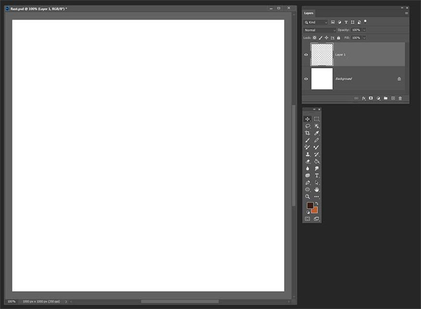Screen dimensions: 421x309
Task: Add a layer style with fx button
Action: pos(364,98)
